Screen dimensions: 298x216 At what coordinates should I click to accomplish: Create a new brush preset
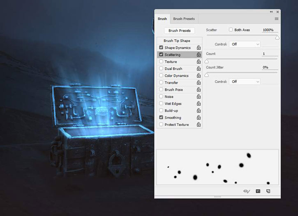[x=268, y=191]
